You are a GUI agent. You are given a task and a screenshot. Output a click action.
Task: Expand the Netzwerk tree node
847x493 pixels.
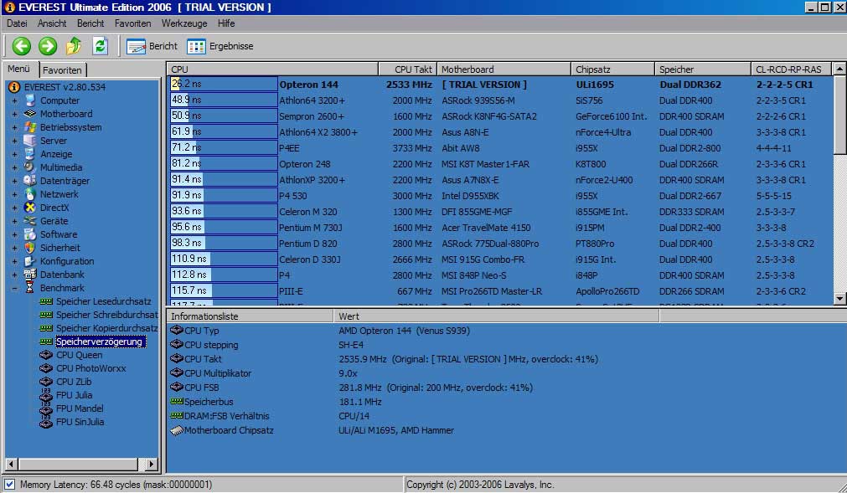(x=14, y=194)
